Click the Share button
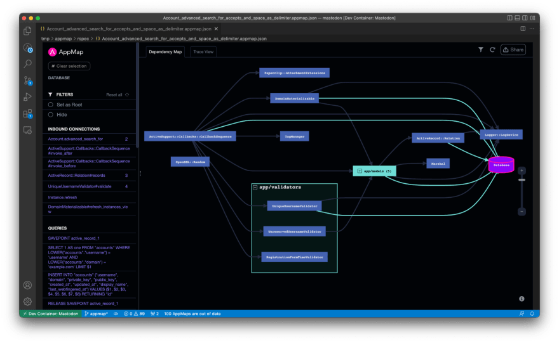 click(x=513, y=50)
